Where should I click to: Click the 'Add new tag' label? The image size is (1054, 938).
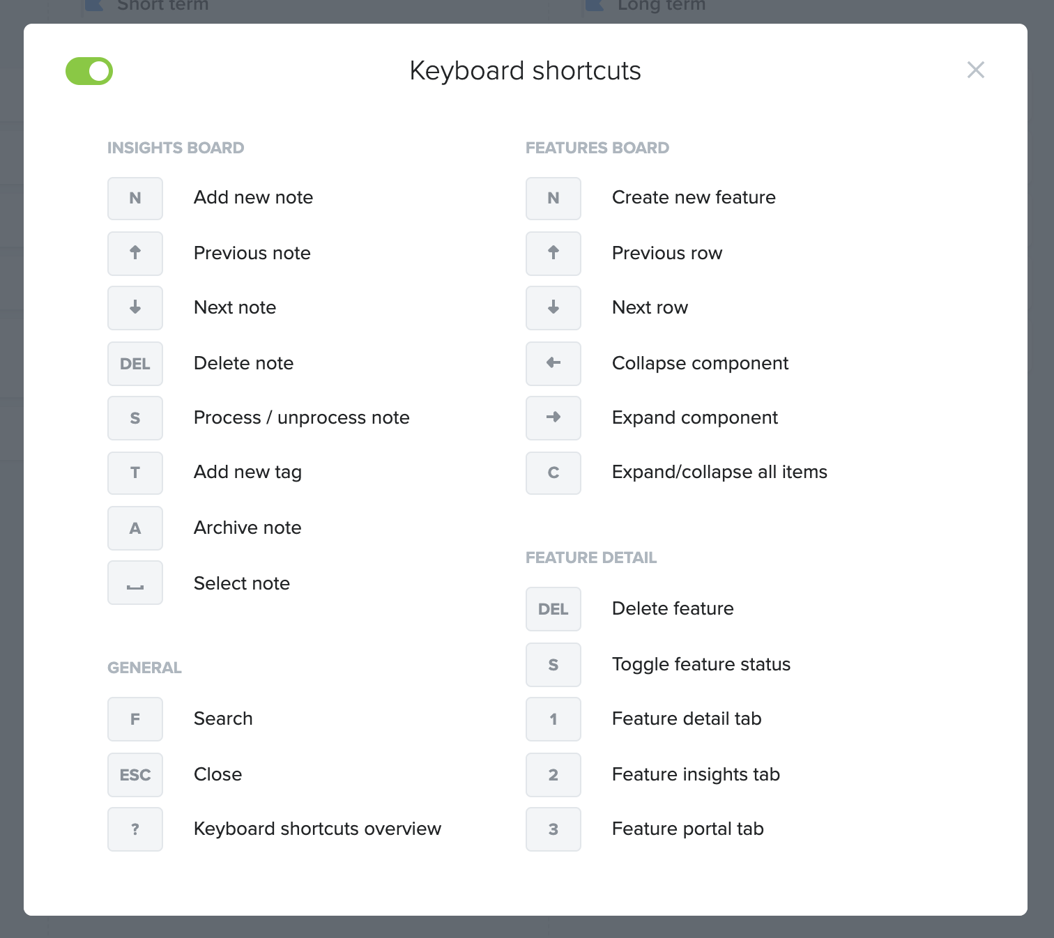tap(248, 472)
